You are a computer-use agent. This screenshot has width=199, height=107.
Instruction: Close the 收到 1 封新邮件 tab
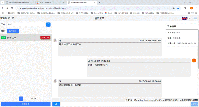(x=64, y=3)
